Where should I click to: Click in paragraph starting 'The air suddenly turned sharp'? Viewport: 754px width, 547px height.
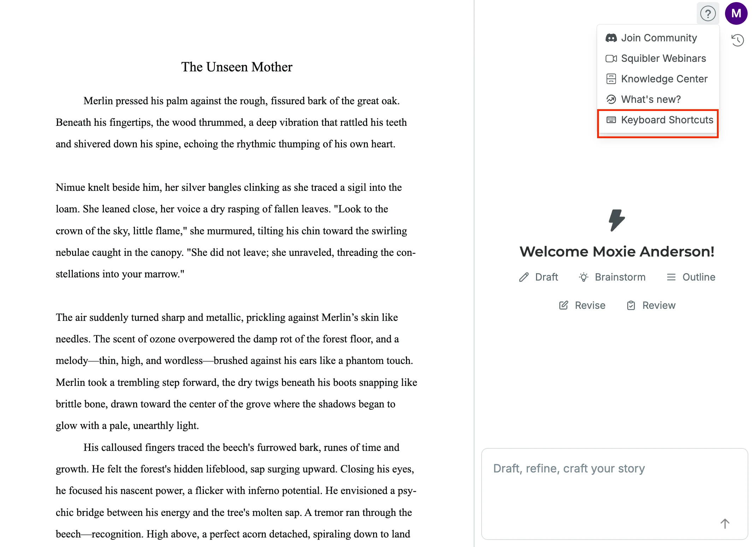236,371
